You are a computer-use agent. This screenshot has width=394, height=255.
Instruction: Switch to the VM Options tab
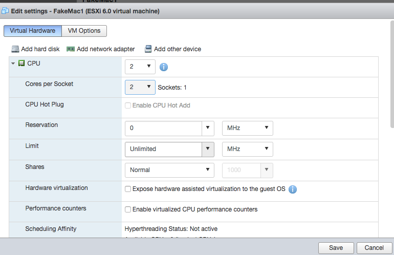[x=84, y=31]
